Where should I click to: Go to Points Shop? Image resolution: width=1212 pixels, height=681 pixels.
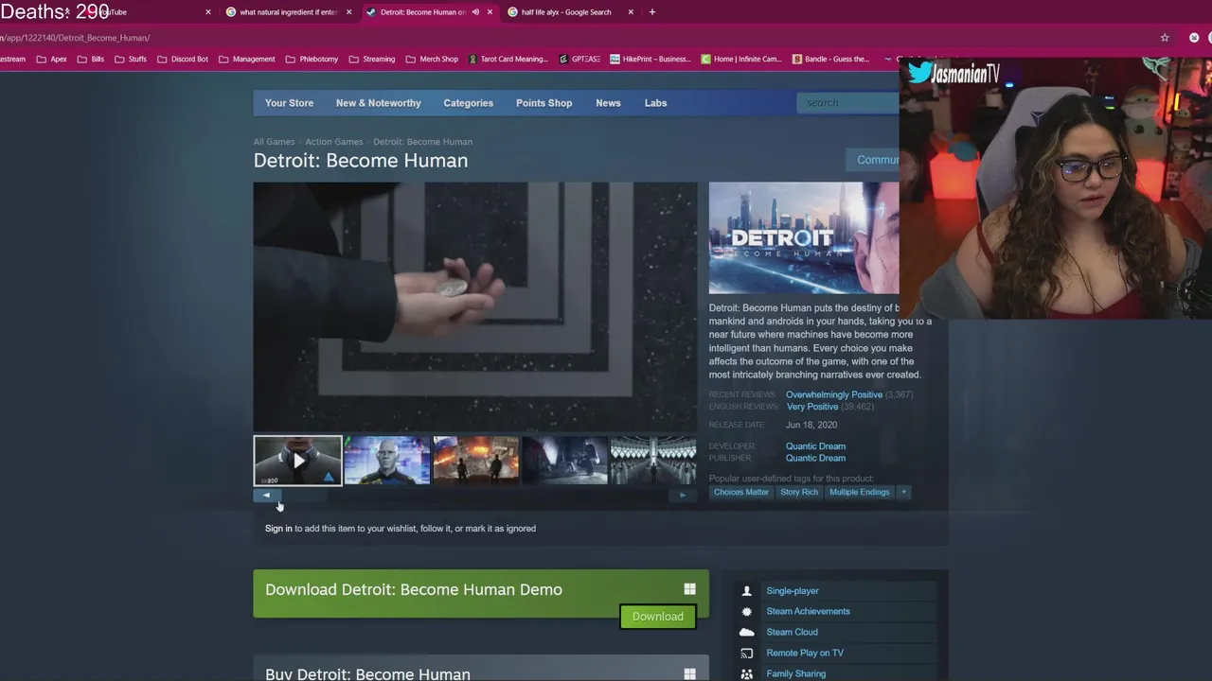coord(544,103)
